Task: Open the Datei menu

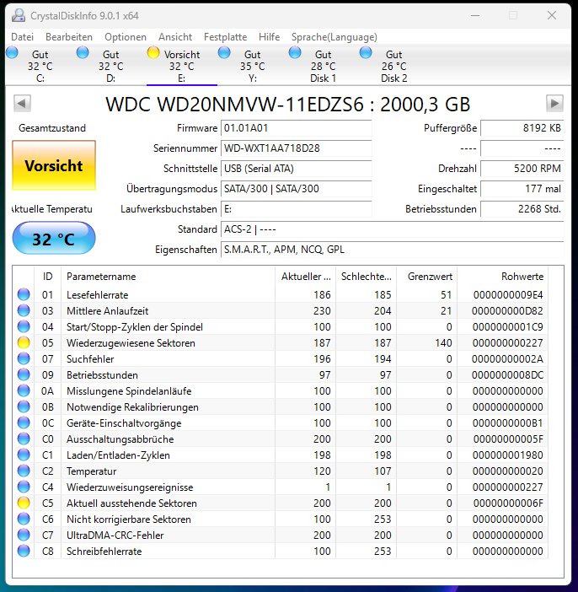Action: (x=22, y=37)
